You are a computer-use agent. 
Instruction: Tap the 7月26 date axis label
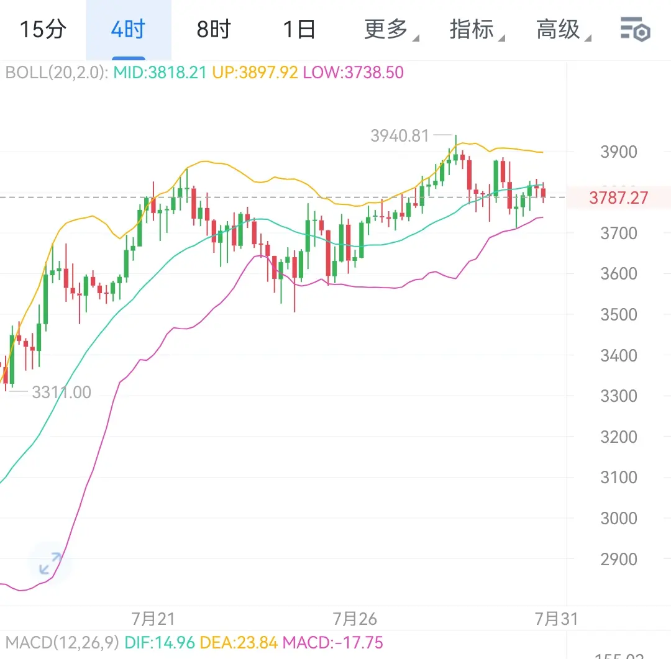tap(355, 619)
